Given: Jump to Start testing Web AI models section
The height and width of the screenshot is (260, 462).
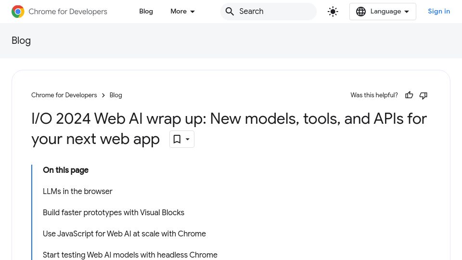Looking at the screenshot, I should [130, 255].
